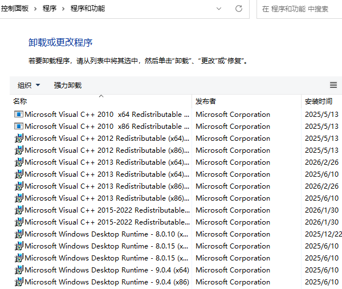Sort by 安装时间 column header

click(x=321, y=101)
